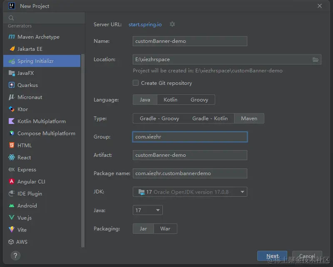This screenshot has height=267, width=333.
Task: Choose the Android robot icon
Action: [x=12, y=205]
